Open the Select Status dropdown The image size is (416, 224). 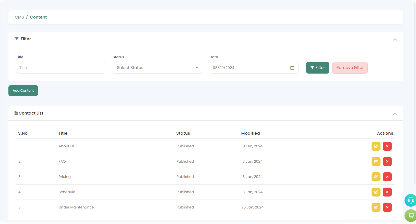pos(157,68)
